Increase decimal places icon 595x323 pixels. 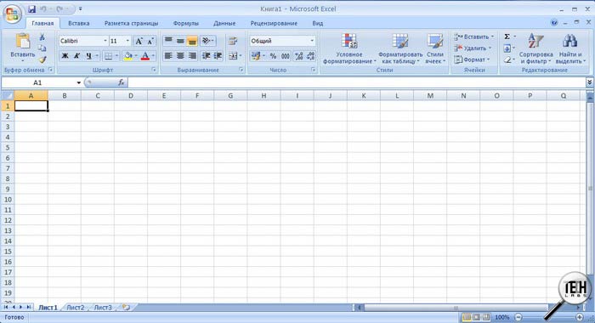pos(299,56)
